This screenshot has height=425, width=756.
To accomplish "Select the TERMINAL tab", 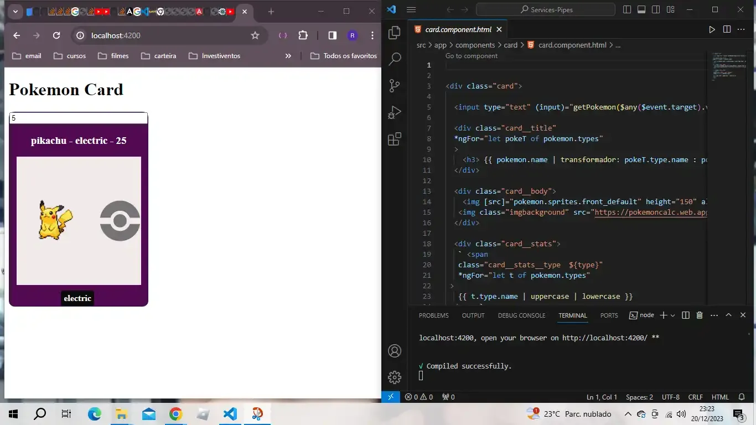I will click(x=573, y=315).
